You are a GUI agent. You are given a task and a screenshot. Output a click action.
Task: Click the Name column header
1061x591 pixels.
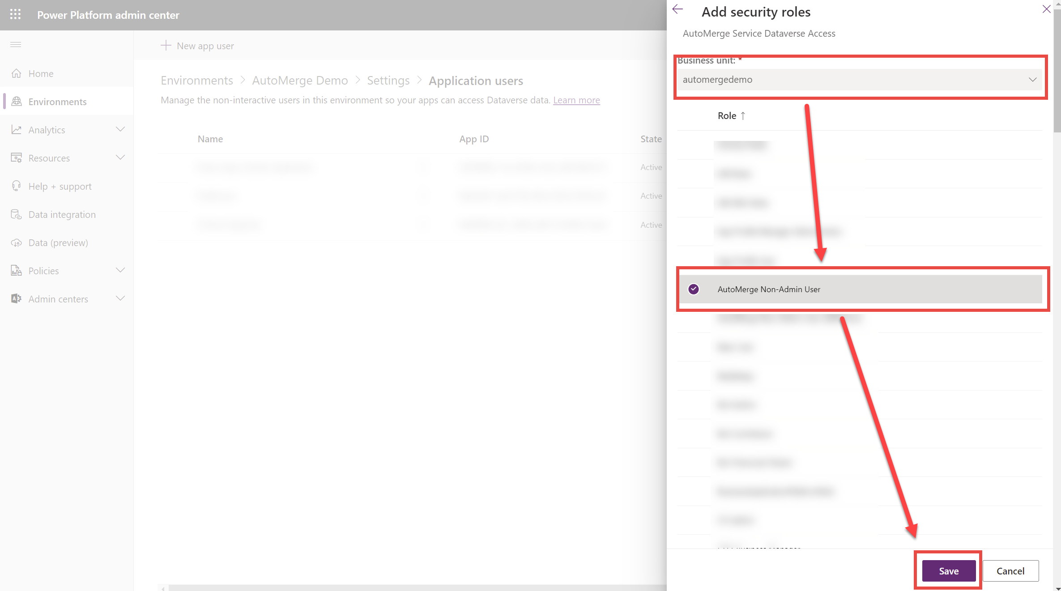[210, 139]
